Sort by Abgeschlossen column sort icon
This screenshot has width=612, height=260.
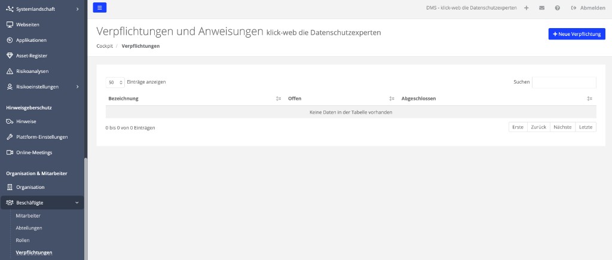(589, 99)
